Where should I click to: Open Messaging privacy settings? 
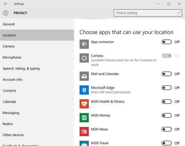[37, 113]
